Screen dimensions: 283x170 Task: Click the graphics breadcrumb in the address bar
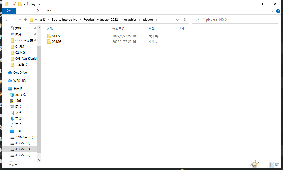pos(130,20)
